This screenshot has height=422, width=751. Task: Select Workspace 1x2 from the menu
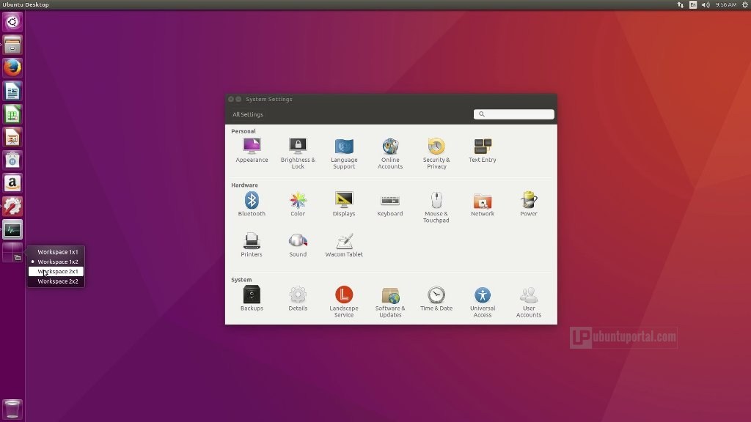coord(56,262)
